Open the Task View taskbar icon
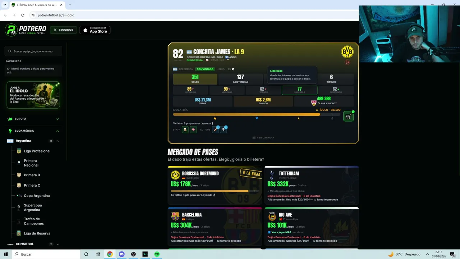460x259 pixels. pos(98,254)
